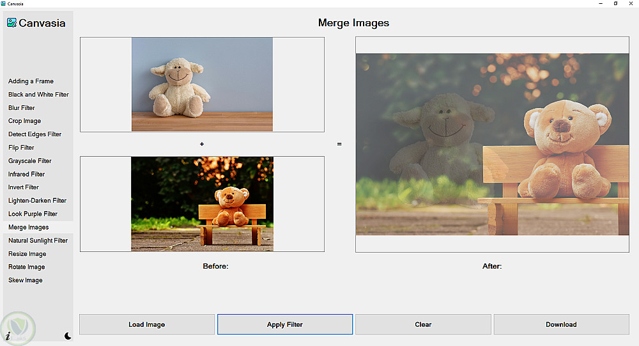Click the Clear button
Viewport: 639px width, 346px height.
click(423, 324)
